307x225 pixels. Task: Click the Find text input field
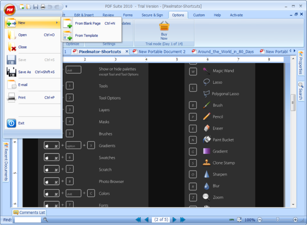pyautogui.click(x=28, y=220)
